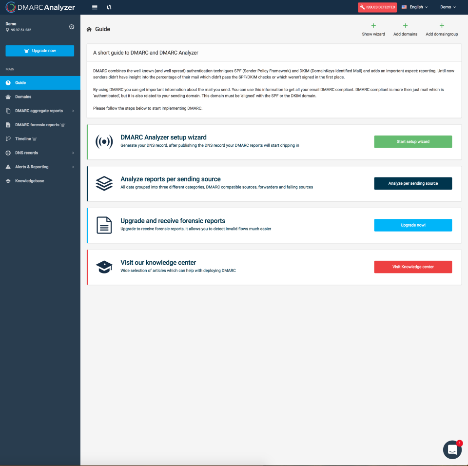Click the Guide question mark icon
468x466 pixels.
8,83
